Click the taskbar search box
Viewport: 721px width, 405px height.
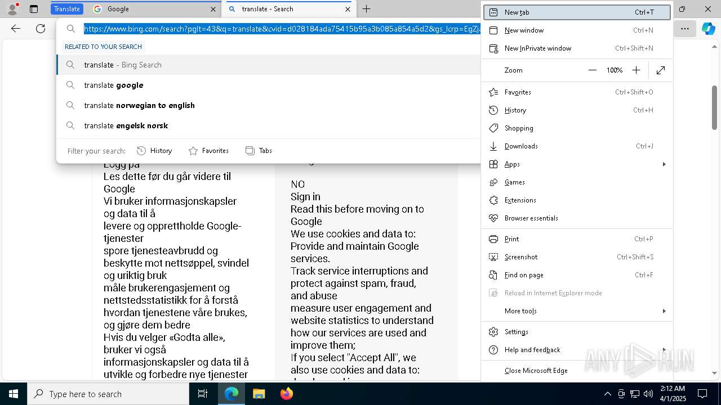click(x=108, y=394)
